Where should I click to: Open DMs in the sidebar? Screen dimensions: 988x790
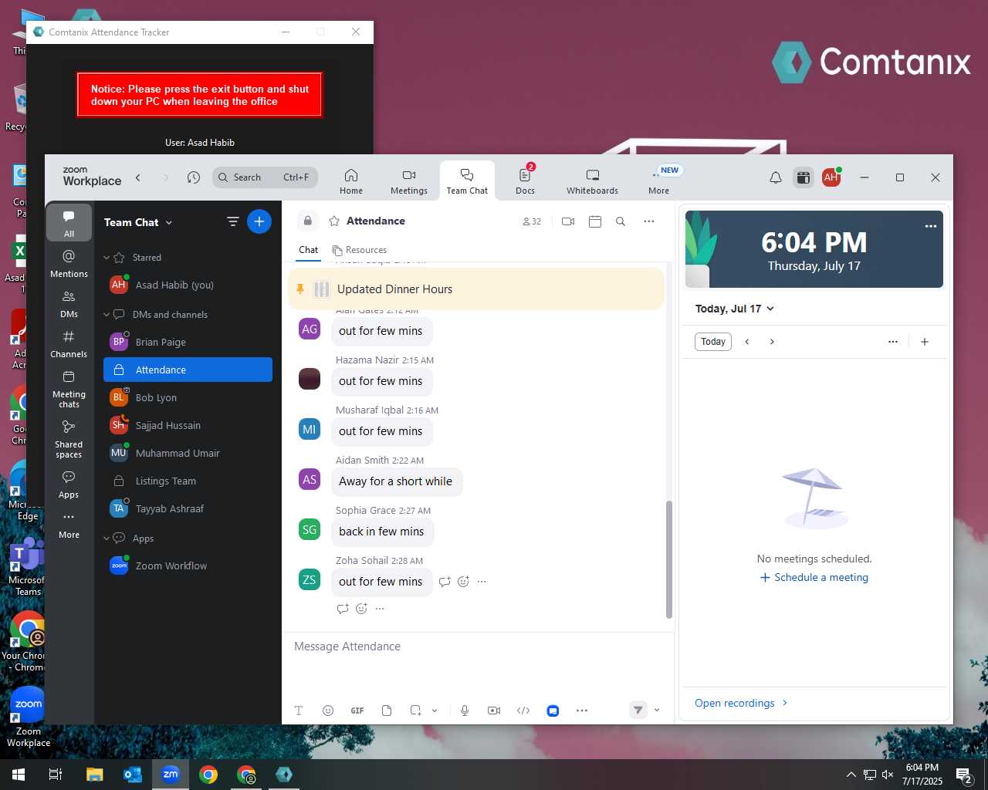pyautogui.click(x=69, y=304)
